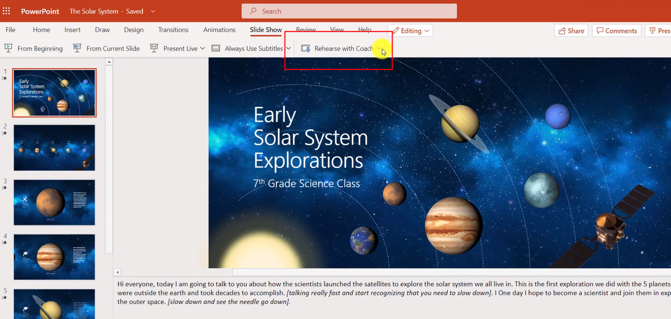This screenshot has width=671, height=319.
Task: Click the PowerPoint app name
Action: pyautogui.click(x=40, y=11)
